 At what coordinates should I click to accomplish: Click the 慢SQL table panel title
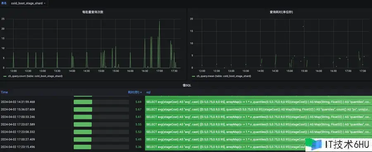[187, 85]
